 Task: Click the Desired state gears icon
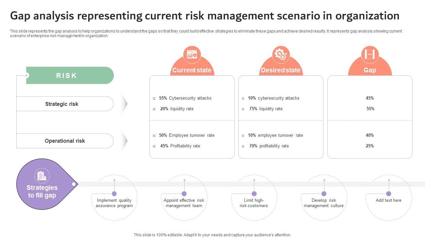point(281,54)
